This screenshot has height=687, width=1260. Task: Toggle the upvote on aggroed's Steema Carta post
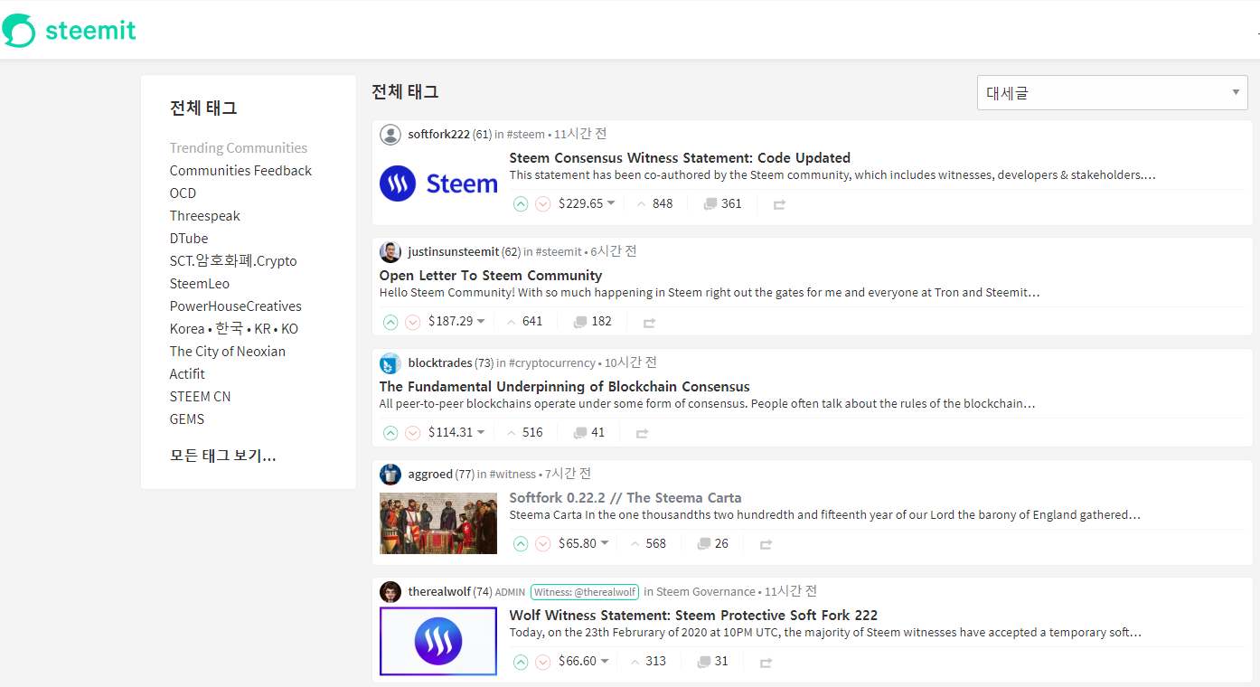tap(520, 542)
